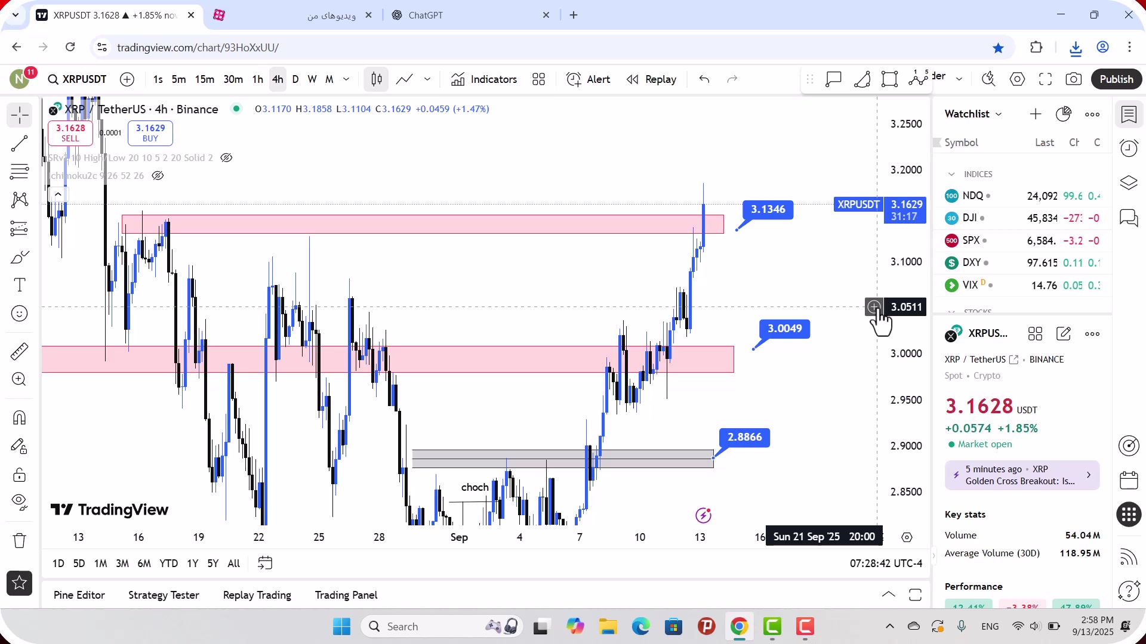Image resolution: width=1146 pixels, height=644 pixels.
Task: Open the Fibonacci and Gann tools
Action: [20, 172]
